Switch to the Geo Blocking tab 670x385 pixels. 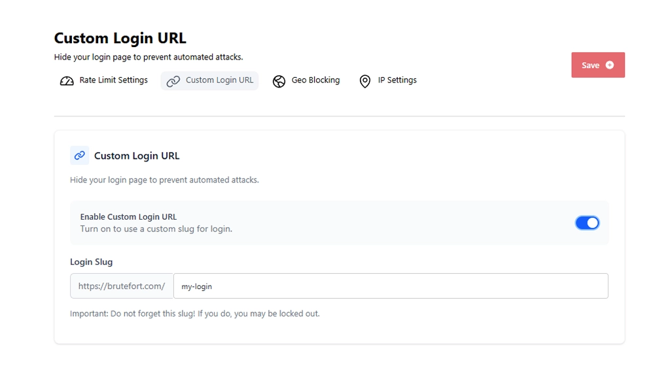[306, 80]
